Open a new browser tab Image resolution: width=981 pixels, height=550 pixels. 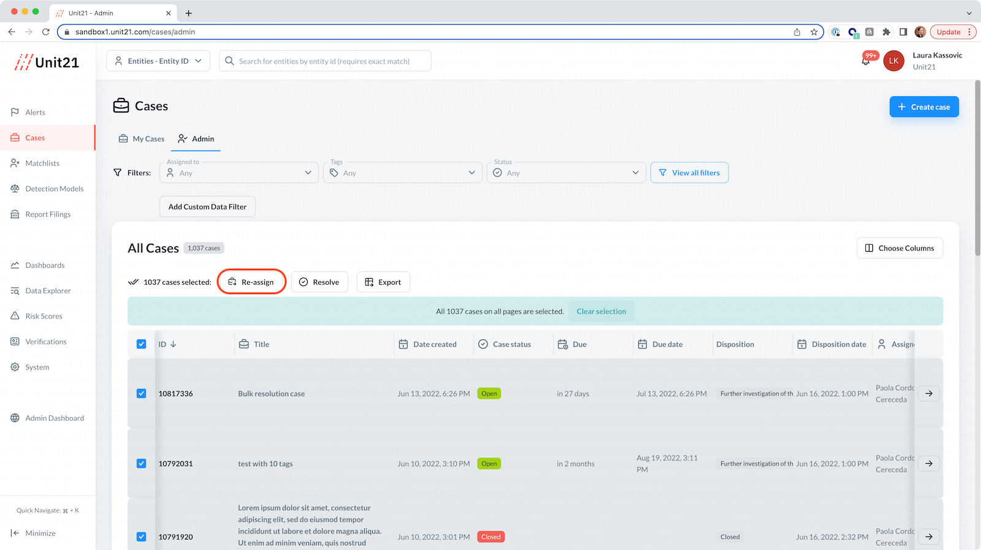pyautogui.click(x=188, y=13)
